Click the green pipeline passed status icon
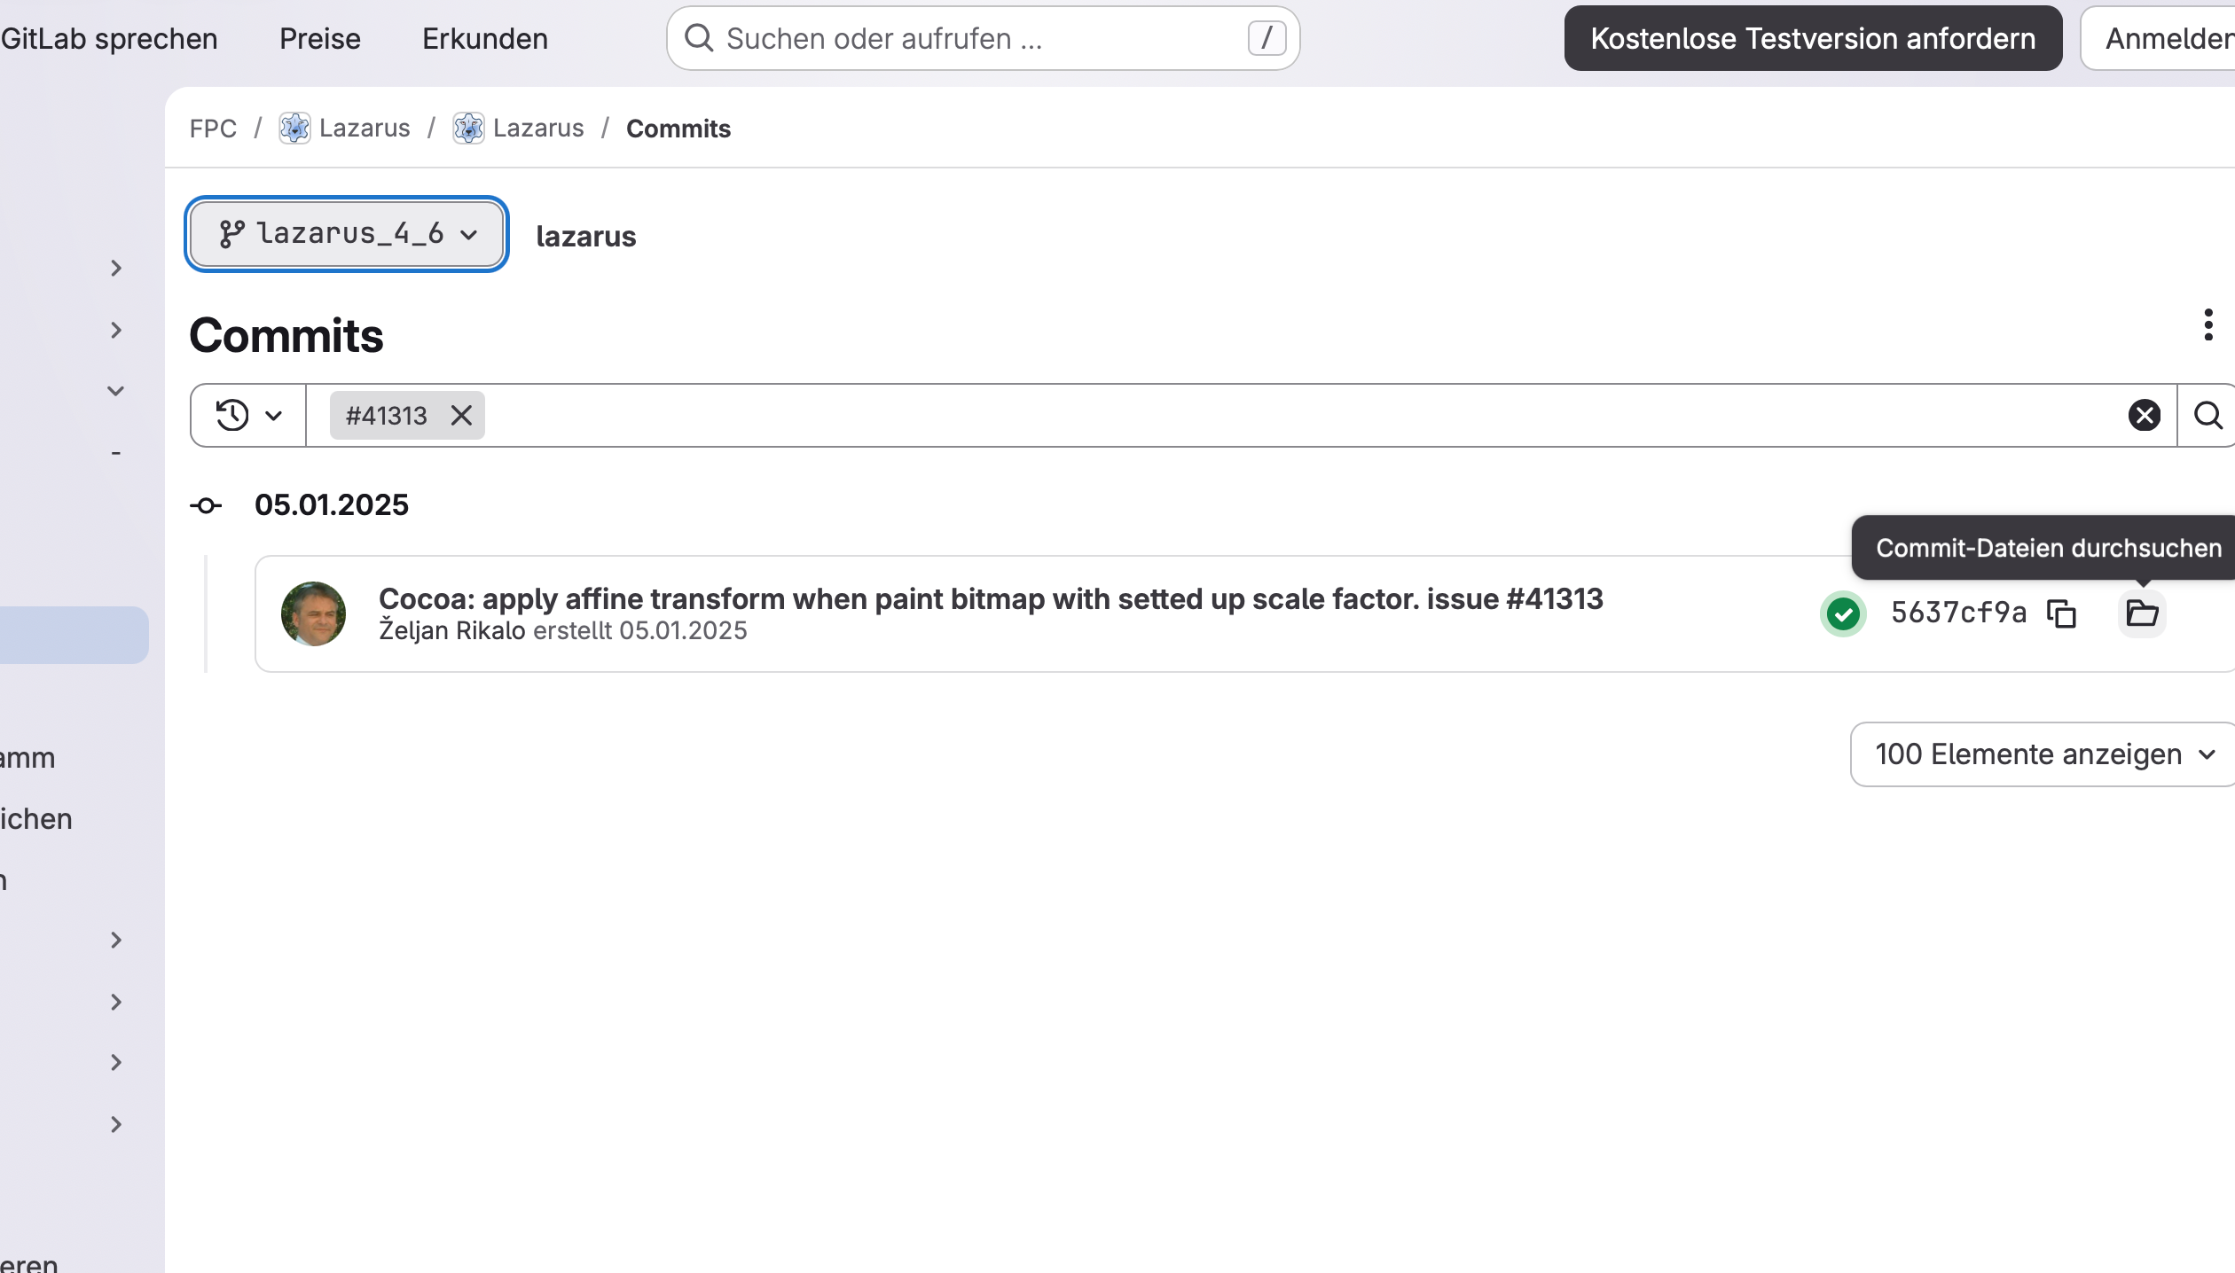This screenshot has height=1273, width=2235. [1843, 613]
